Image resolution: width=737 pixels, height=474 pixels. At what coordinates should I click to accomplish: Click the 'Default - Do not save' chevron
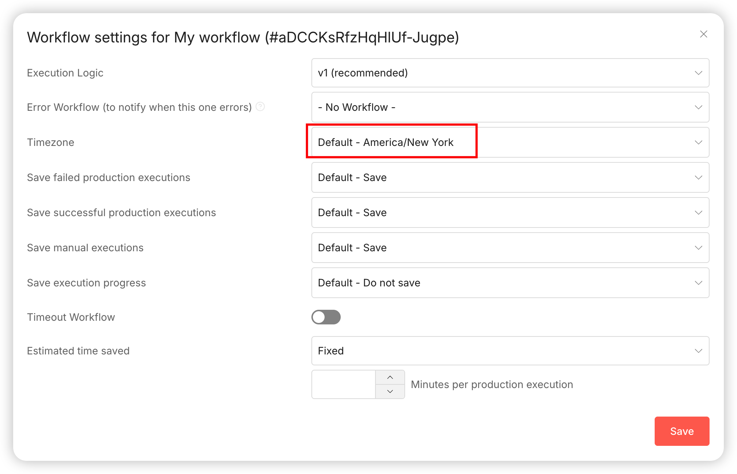pos(698,283)
